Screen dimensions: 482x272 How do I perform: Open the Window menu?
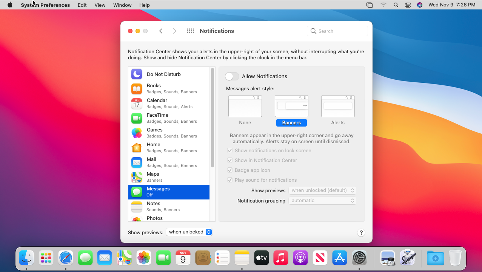click(x=122, y=5)
